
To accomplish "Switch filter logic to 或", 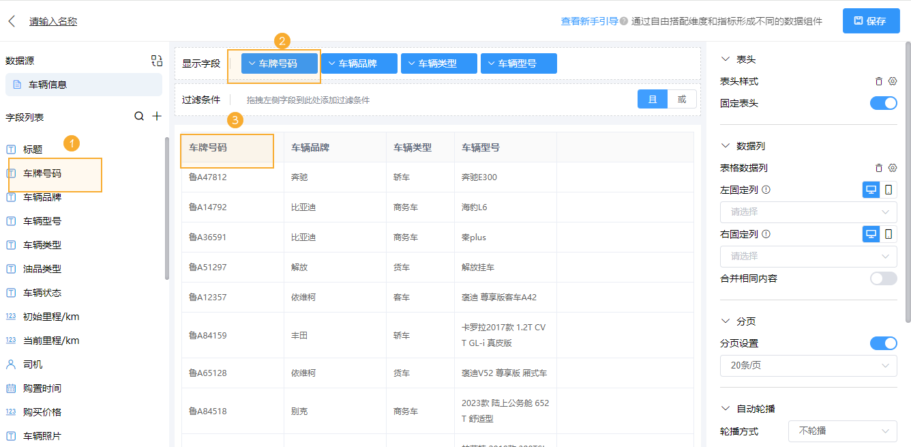I will click(x=681, y=99).
